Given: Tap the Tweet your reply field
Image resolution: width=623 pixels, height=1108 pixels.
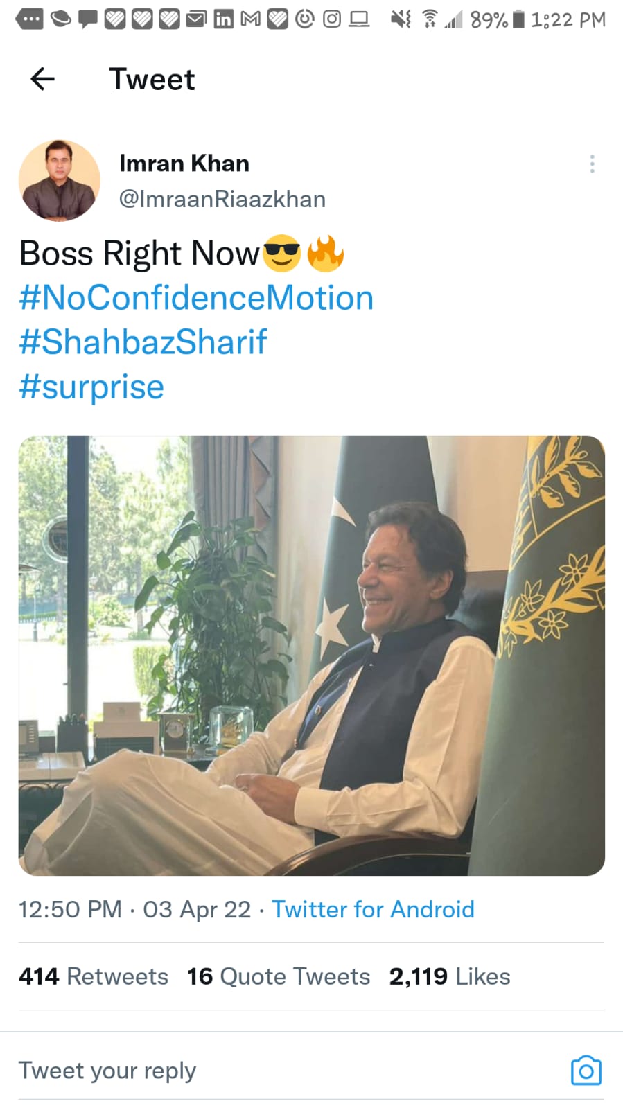Looking at the screenshot, I should coord(277,1071).
